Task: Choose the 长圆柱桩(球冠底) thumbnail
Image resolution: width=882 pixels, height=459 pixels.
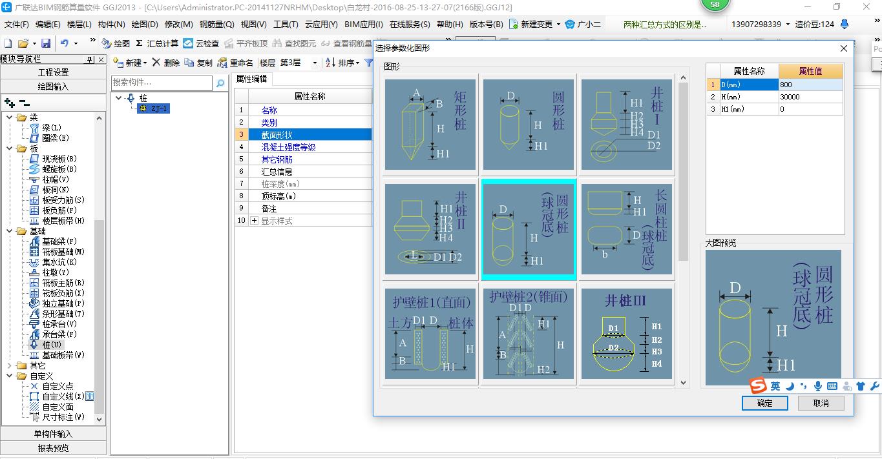Action: (627, 229)
